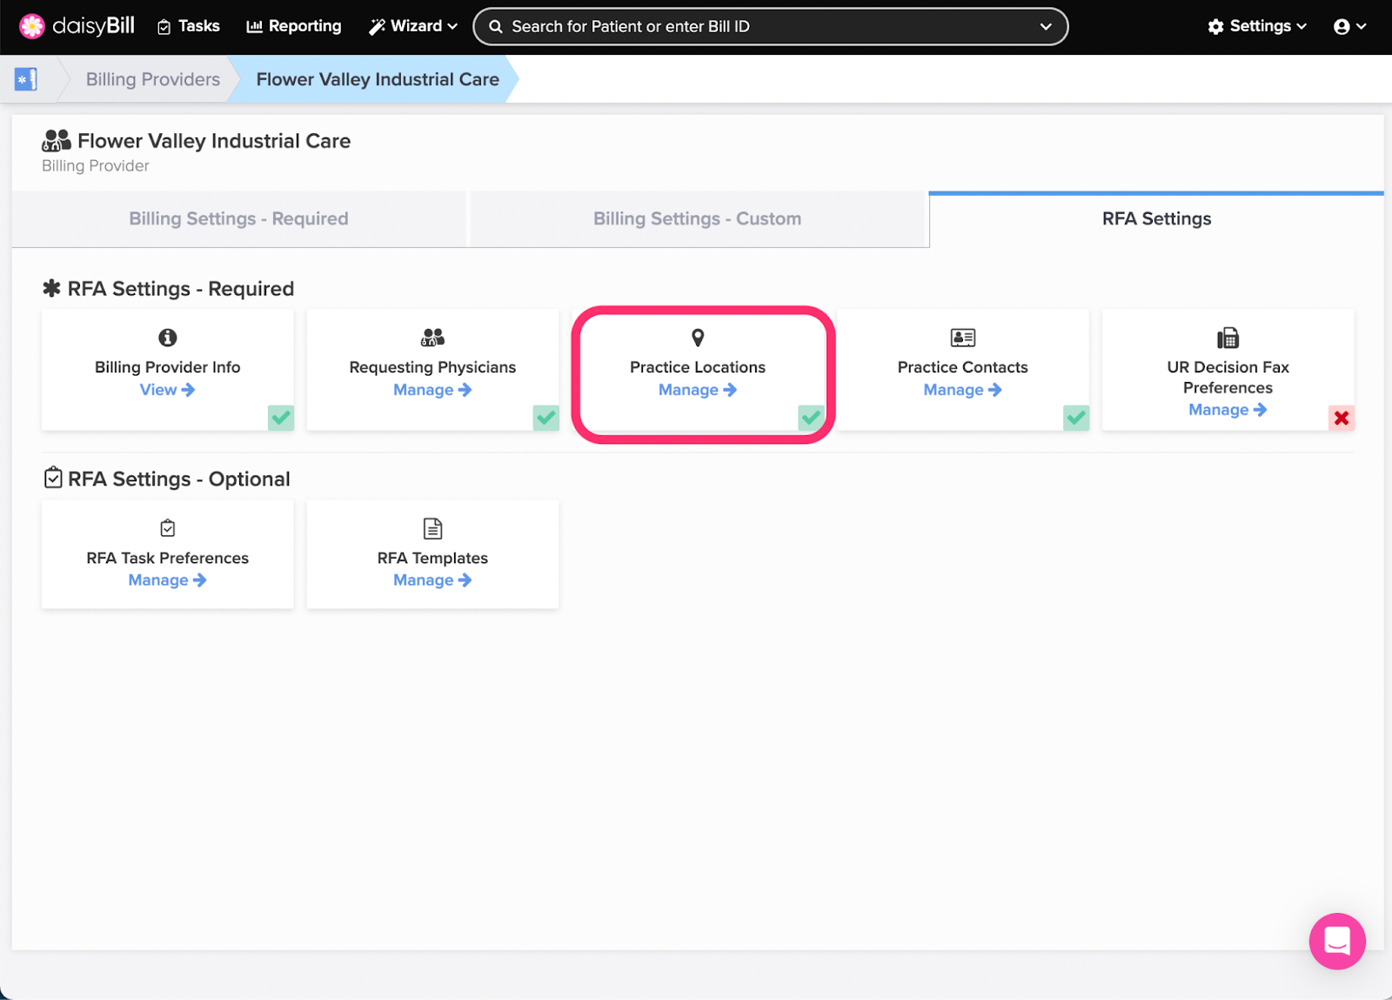Click the billing provider group icon by heading

point(57,141)
